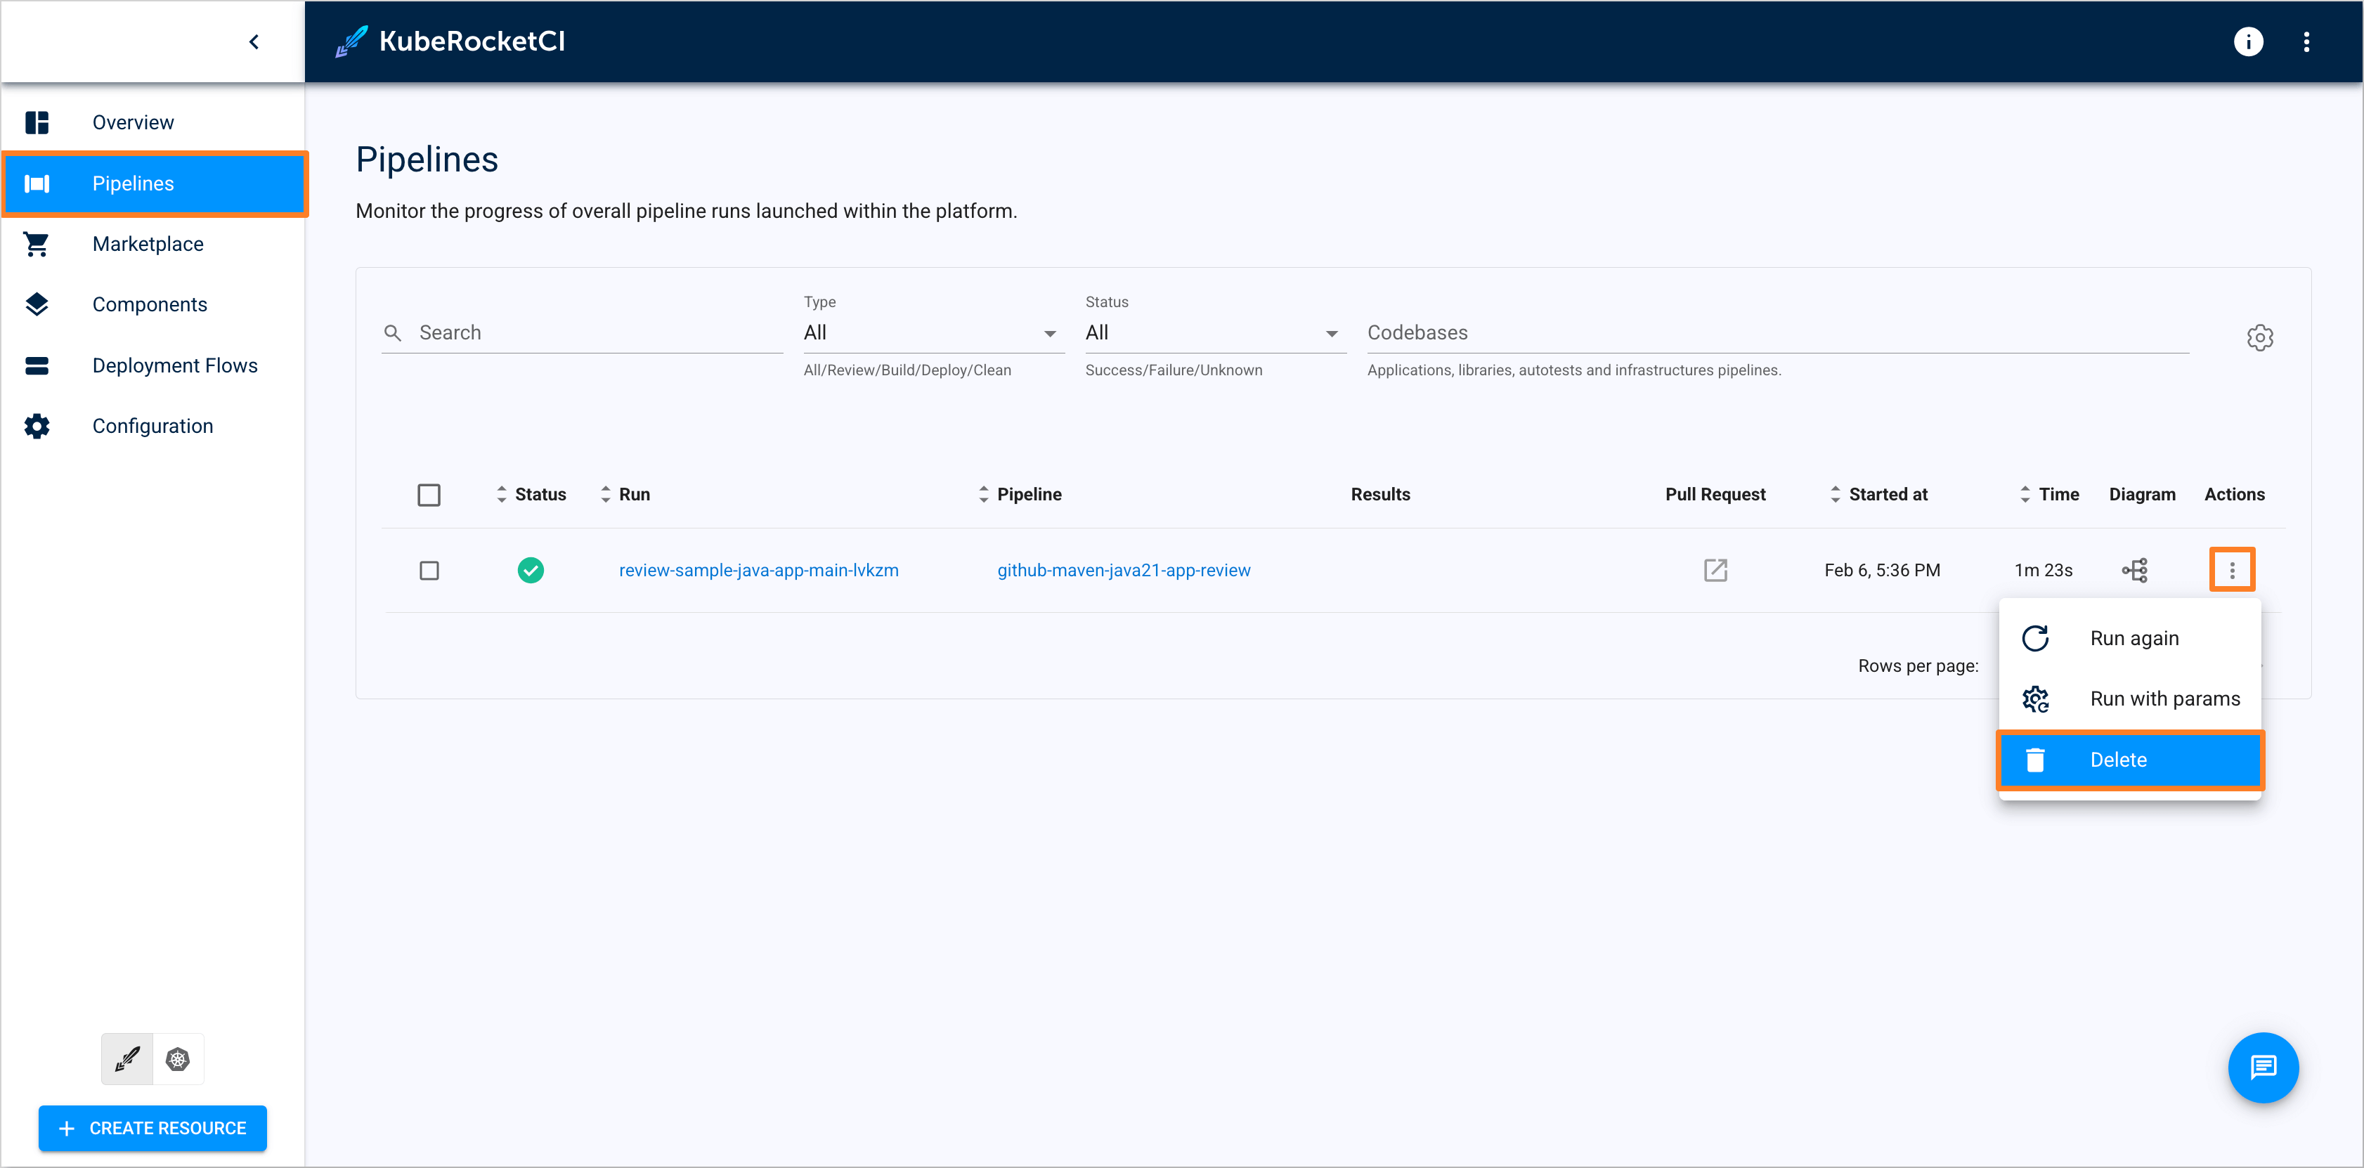Click the info icon in header
This screenshot has height=1168, width=2364.
pos(2247,41)
